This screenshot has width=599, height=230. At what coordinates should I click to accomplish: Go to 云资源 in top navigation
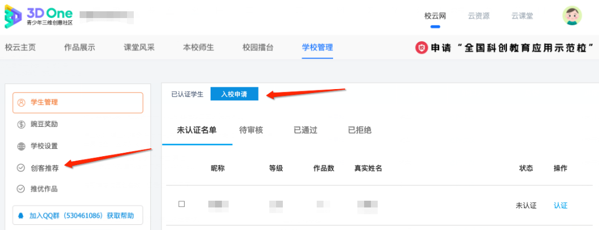(479, 16)
